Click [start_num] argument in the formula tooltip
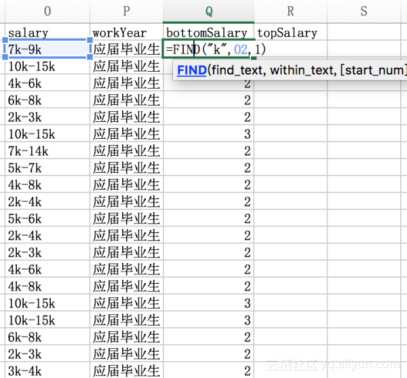Screen dimensions: 407x378 pyautogui.click(x=373, y=70)
